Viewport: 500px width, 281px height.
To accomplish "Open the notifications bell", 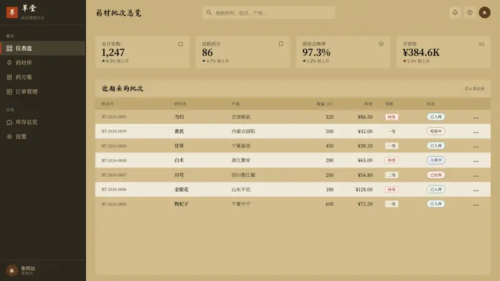I will (x=455, y=12).
